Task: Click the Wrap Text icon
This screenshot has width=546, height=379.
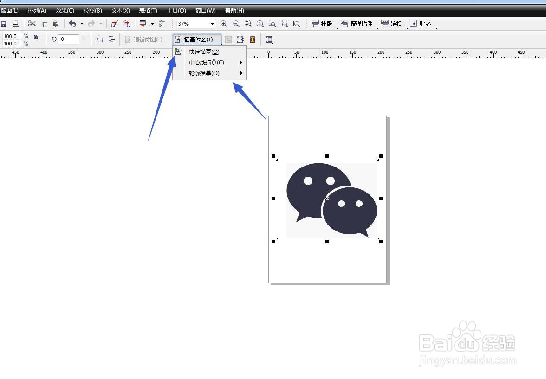Action: point(269,40)
